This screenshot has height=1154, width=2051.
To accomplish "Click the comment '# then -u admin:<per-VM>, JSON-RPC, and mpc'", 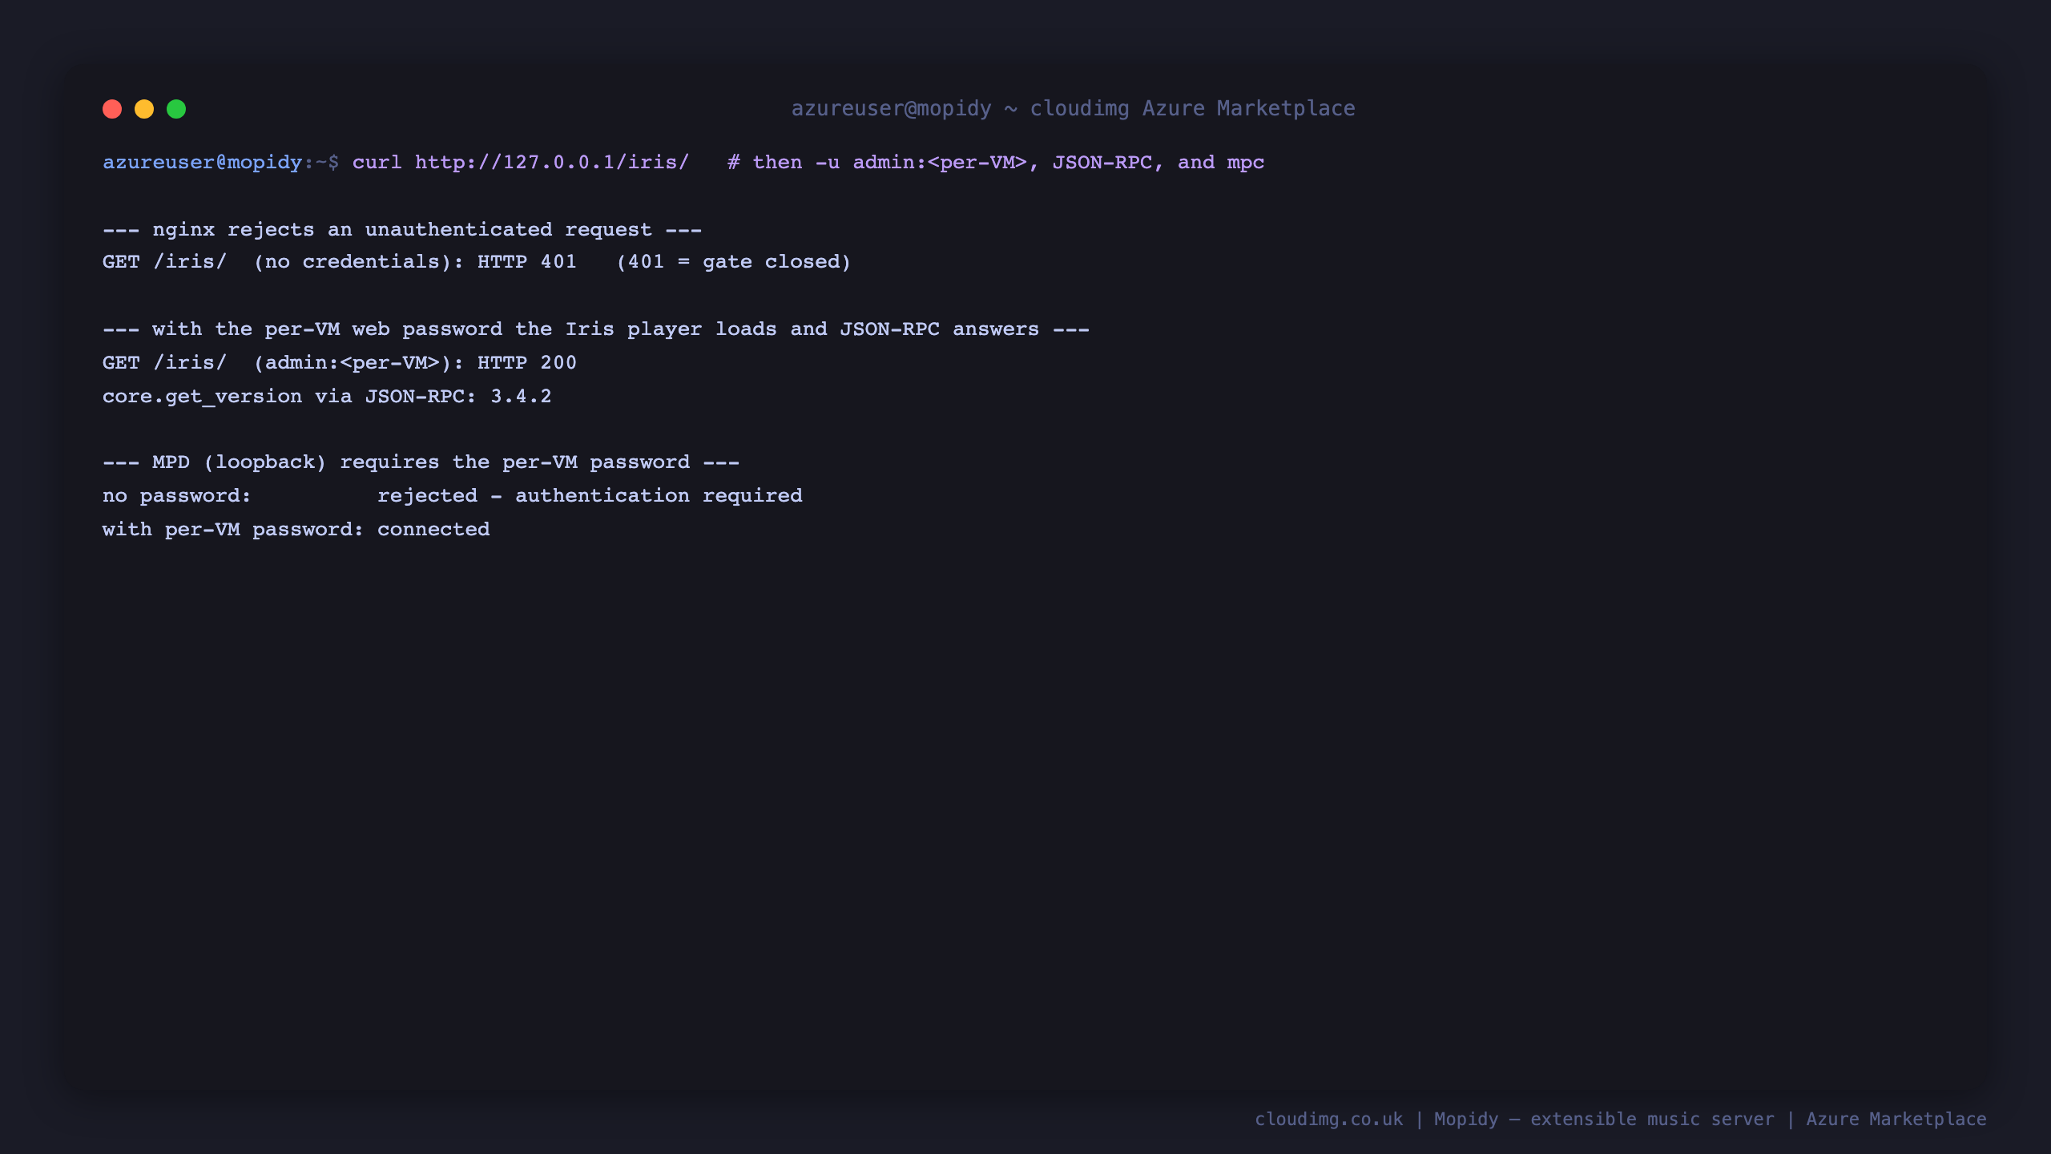I will click(996, 163).
